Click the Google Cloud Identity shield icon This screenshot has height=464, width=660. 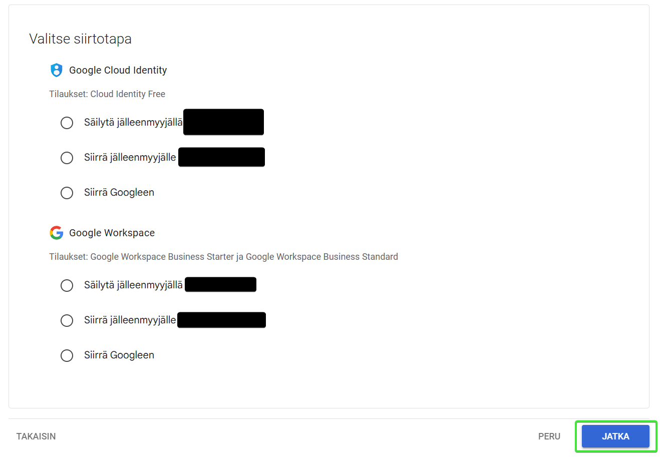point(57,70)
